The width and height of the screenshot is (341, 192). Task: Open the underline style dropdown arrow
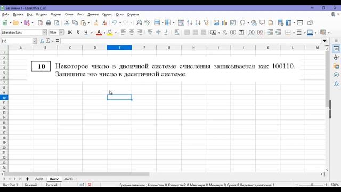[92, 33]
